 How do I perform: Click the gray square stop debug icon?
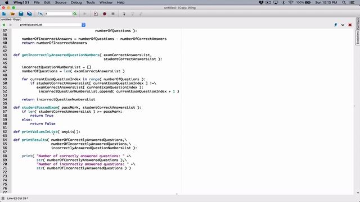[113, 13]
